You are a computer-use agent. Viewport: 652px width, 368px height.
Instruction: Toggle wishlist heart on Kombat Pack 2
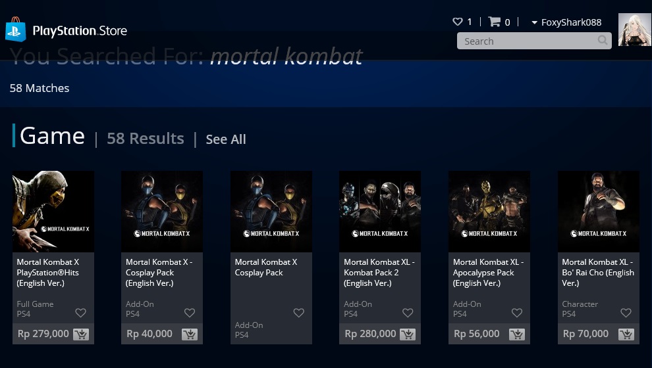tap(408, 313)
